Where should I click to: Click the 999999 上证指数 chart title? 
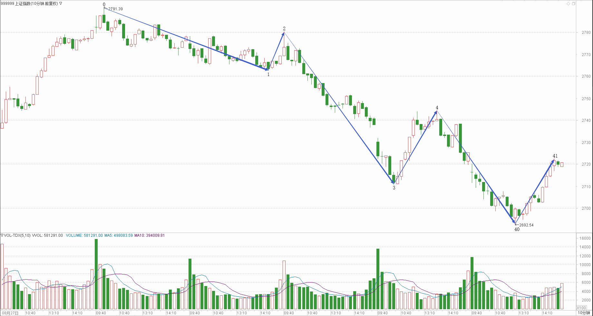coord(29,4)
